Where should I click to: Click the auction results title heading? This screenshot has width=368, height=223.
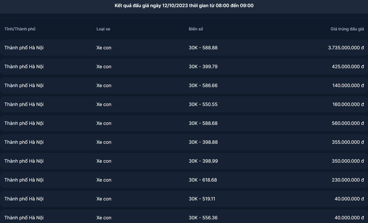pos(184,6)
